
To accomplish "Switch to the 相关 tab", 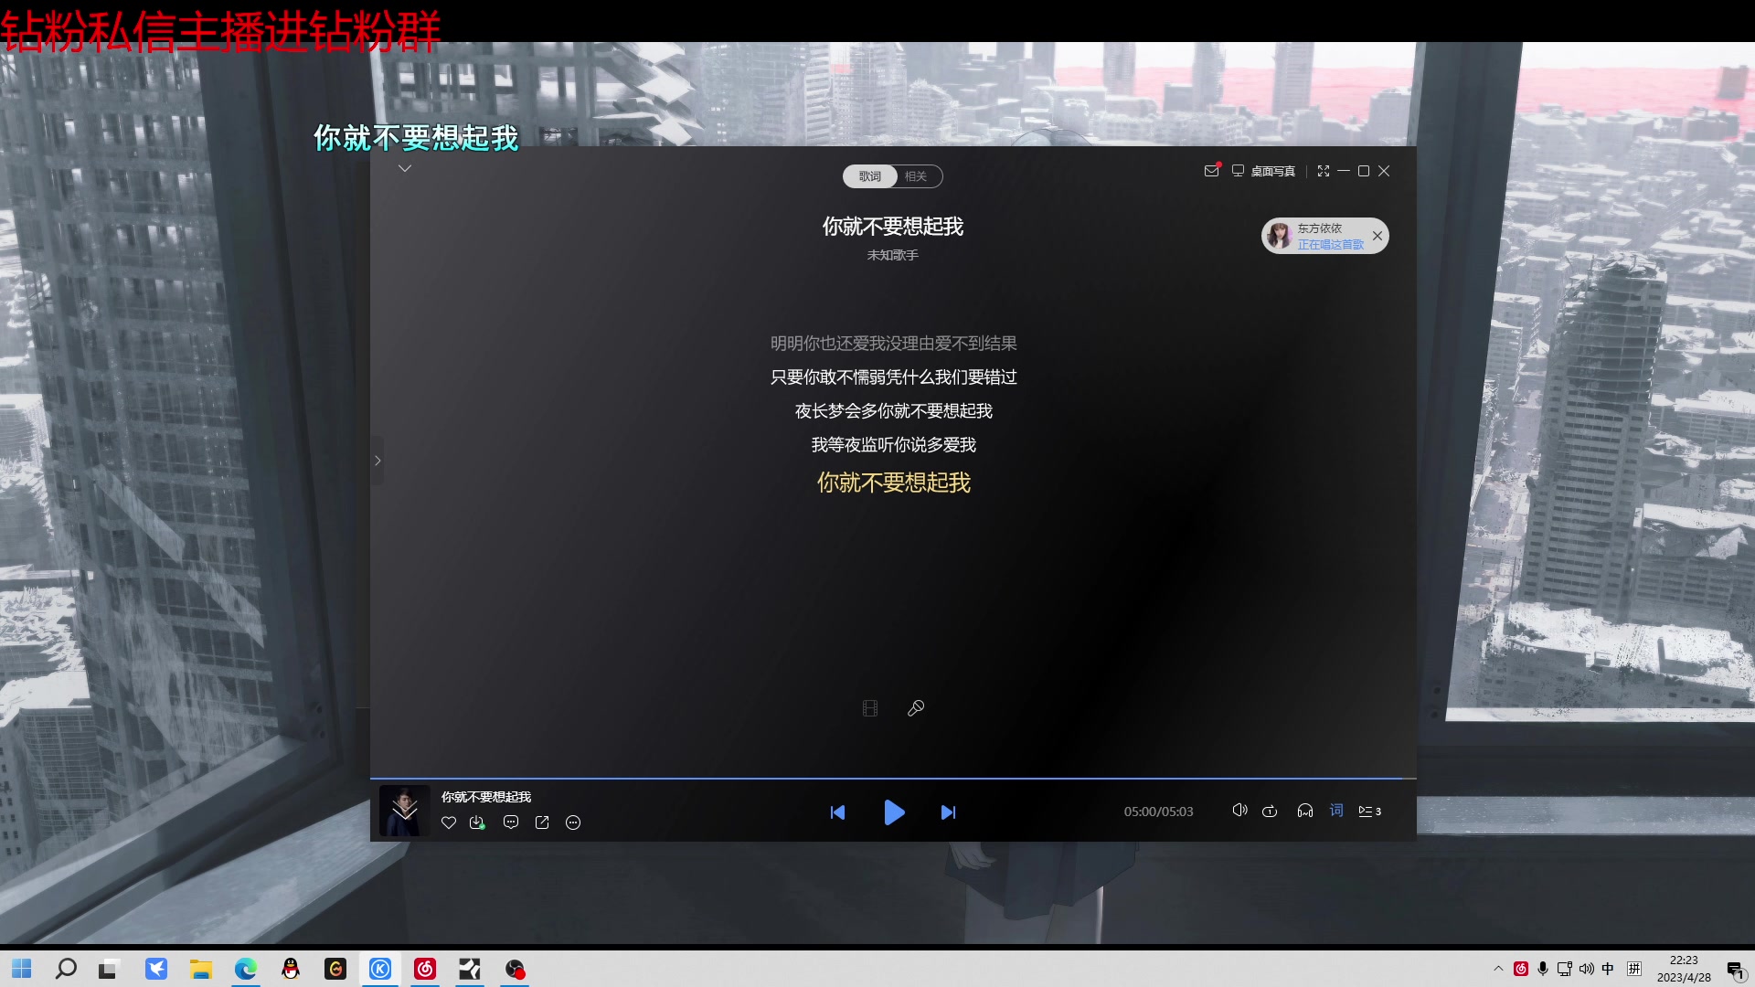I will coord(917,175).
